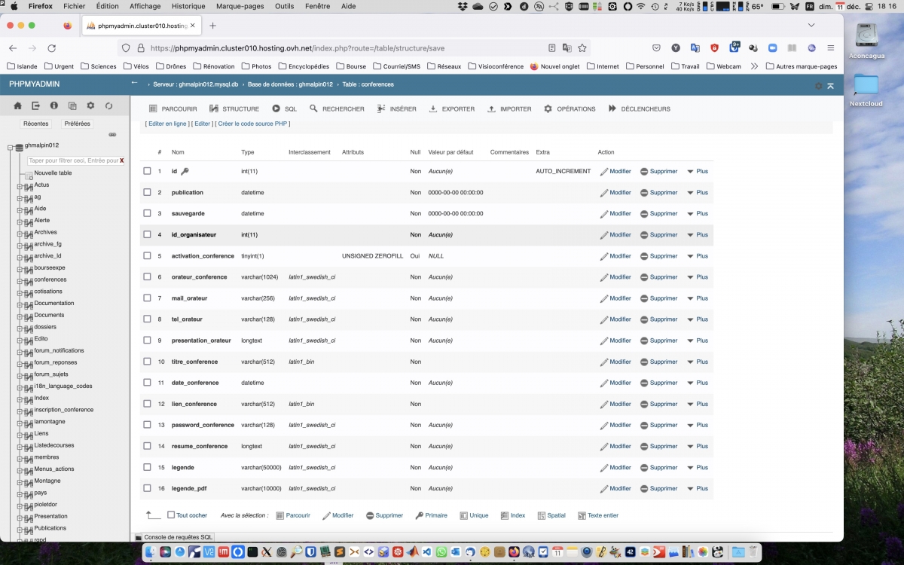This screenshot has width=904, height=565.
Task: Click the Supprimer icon for legende_pdf
Action: (644, 488)
